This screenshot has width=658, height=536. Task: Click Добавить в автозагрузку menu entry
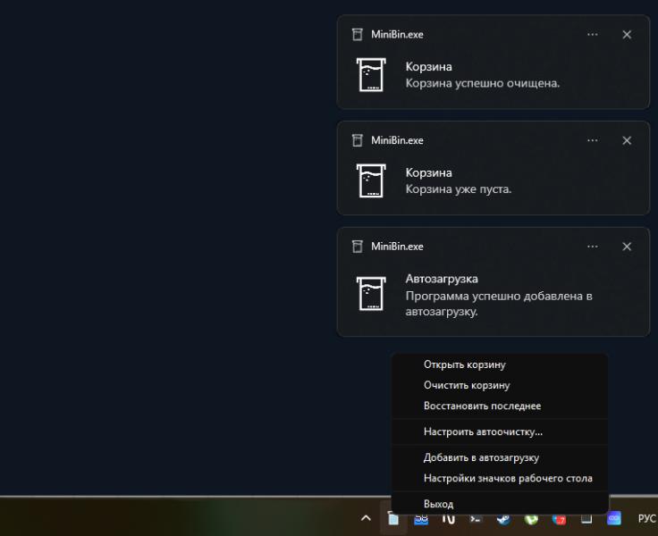[500, 457]
